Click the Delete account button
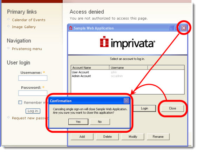This screenshot has width=198, height=152. (108, 137)
